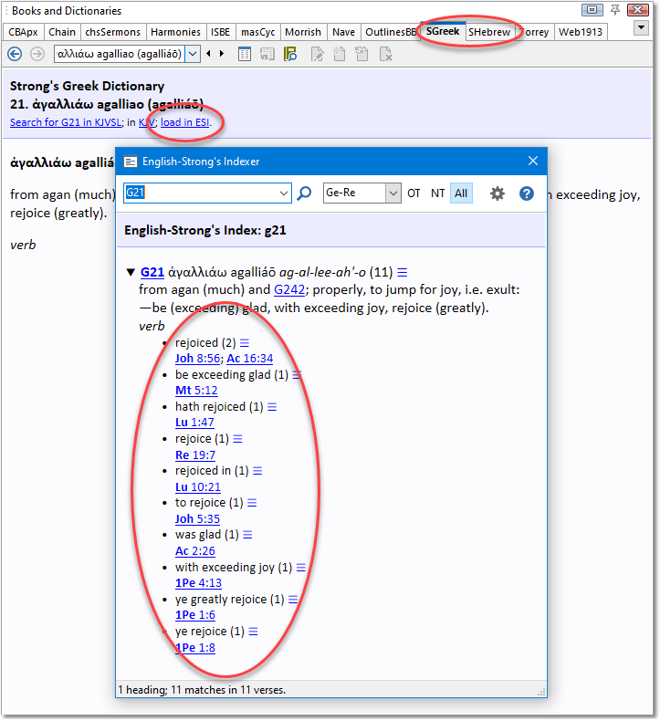Open verse link Mt 5:12
Viewport: 660px width, 721px height.
[x=196, y=391]
